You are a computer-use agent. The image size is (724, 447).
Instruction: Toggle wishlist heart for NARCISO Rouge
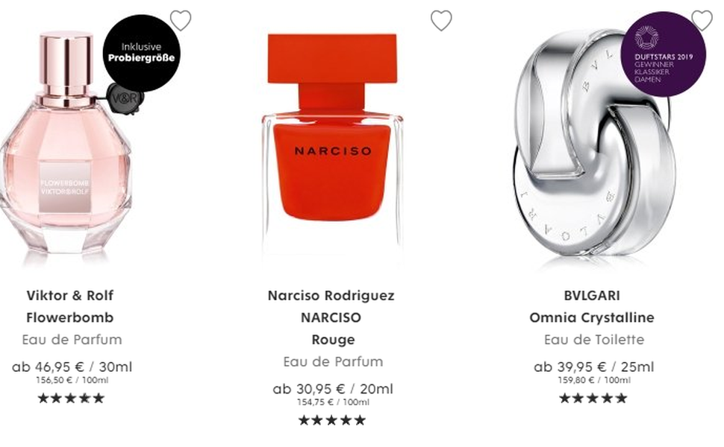(441, 21)
